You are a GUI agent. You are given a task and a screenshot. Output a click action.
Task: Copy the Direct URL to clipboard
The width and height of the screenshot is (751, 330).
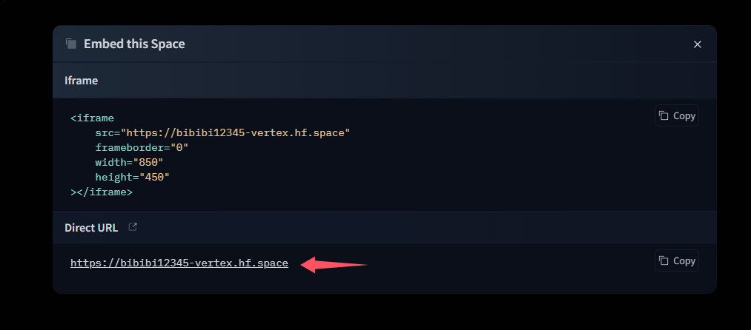tap(677, 260)
